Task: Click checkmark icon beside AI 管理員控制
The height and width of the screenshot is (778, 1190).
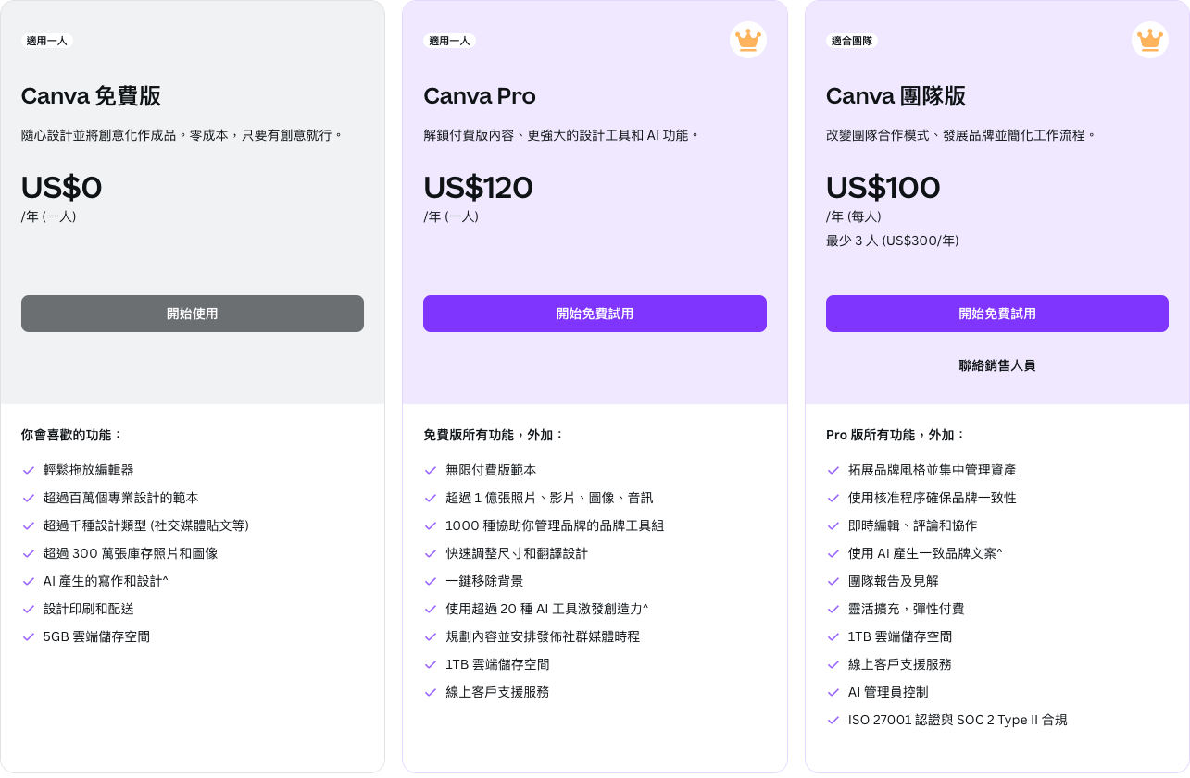Action: point(833,692)
